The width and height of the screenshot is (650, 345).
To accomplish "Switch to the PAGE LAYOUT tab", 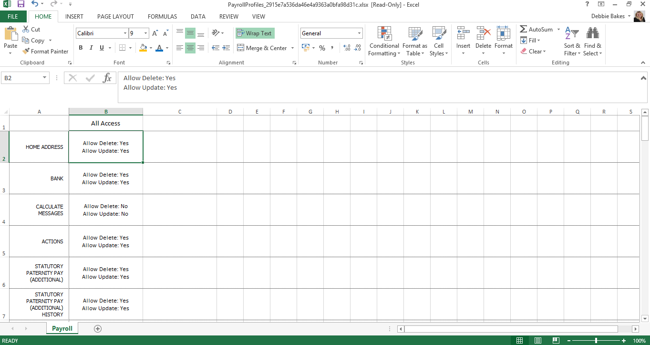I will (115, 16).
